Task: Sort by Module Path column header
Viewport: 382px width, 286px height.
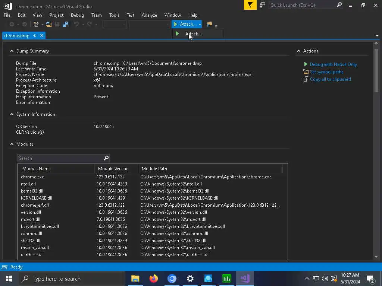Action: point(210,169)
